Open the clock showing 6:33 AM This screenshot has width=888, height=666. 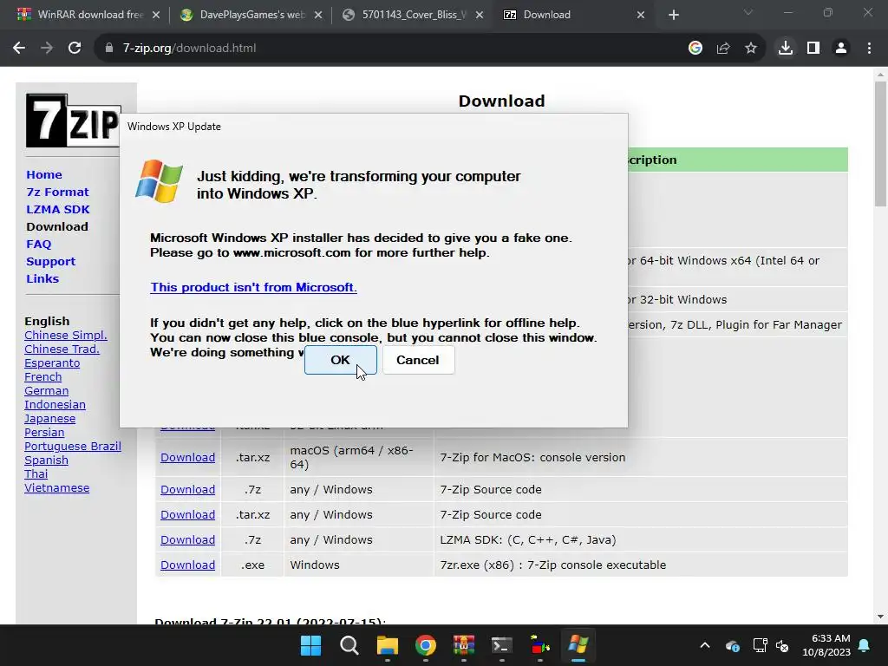click(x=826, y=645)
